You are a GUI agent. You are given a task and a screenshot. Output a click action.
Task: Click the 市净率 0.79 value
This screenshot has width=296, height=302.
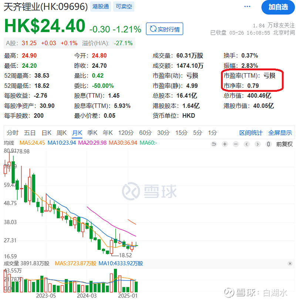[253, 85]
